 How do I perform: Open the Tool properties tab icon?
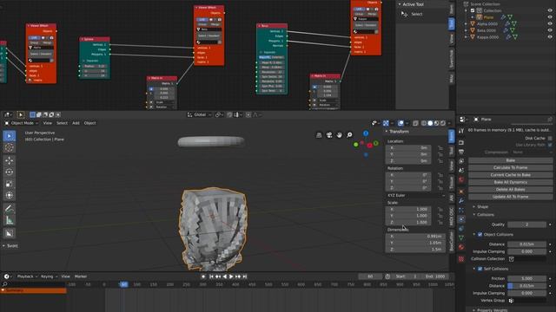(x=461, y=131)
